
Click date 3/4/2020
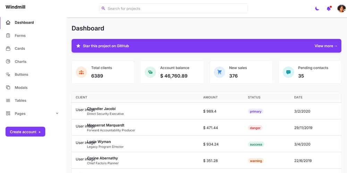[302, 144]
